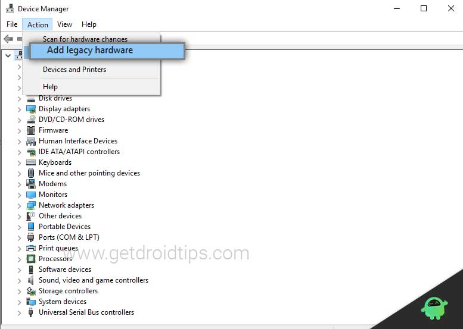Image resolution: width=463 pixels, height=329 pixels.
Task: Click the Modems icon
Action: click(31, 184)
